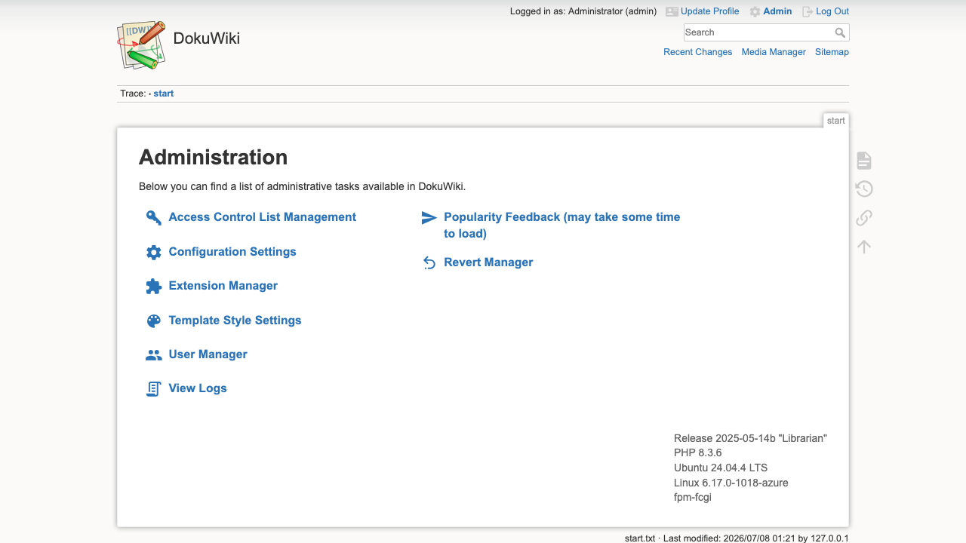Click the Old revisions clock icon
Image resolution: width=966 pixels, height=543 pixels.
(x=864, y=189)
